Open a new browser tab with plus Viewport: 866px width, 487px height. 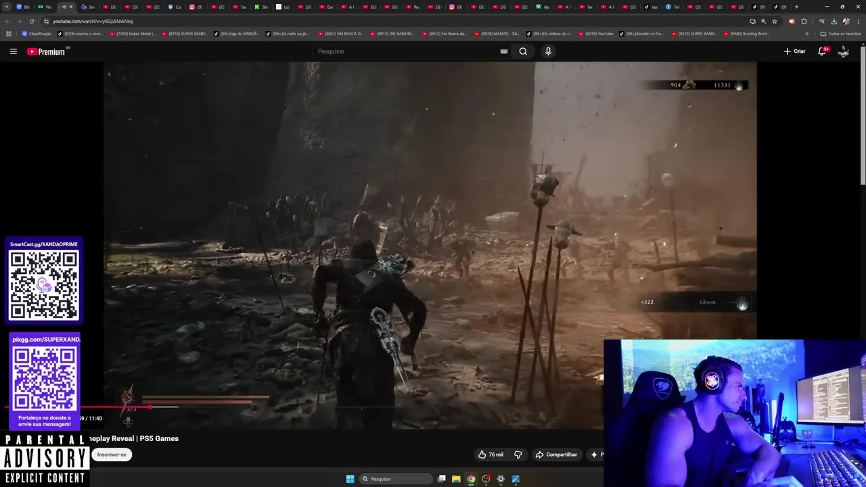coord(796,7)
